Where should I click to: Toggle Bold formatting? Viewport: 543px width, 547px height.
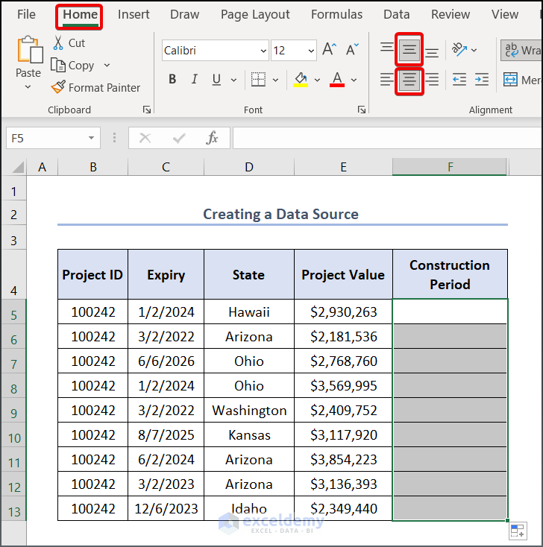[172, 80]
